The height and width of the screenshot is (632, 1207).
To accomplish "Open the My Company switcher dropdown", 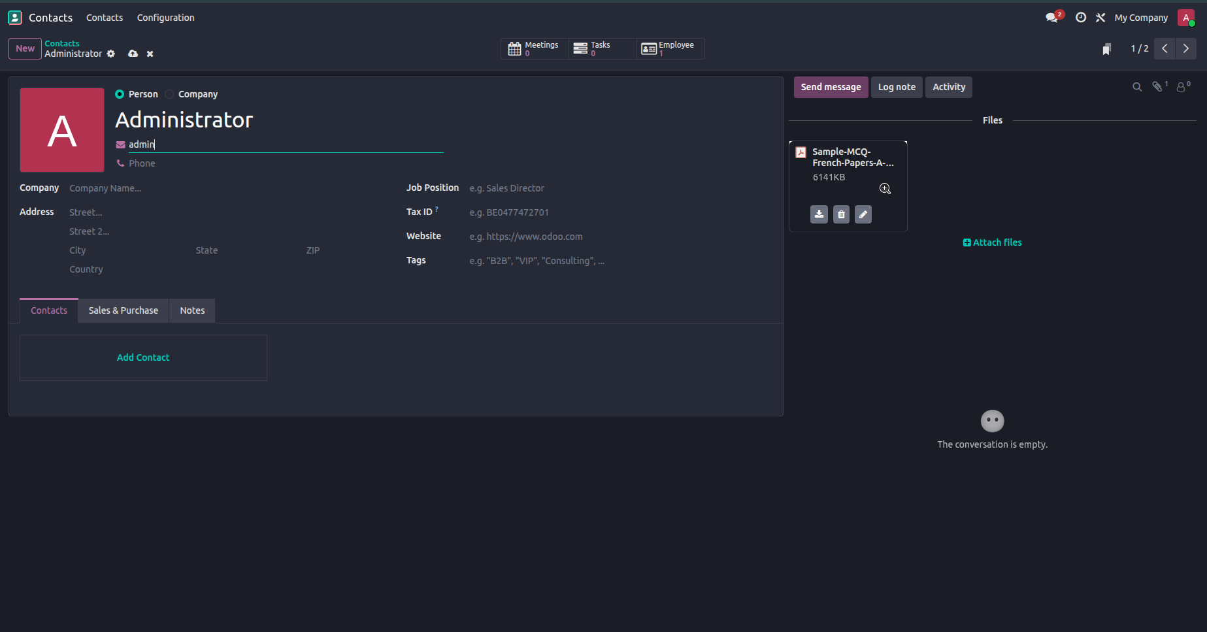I will [1141, 18].
